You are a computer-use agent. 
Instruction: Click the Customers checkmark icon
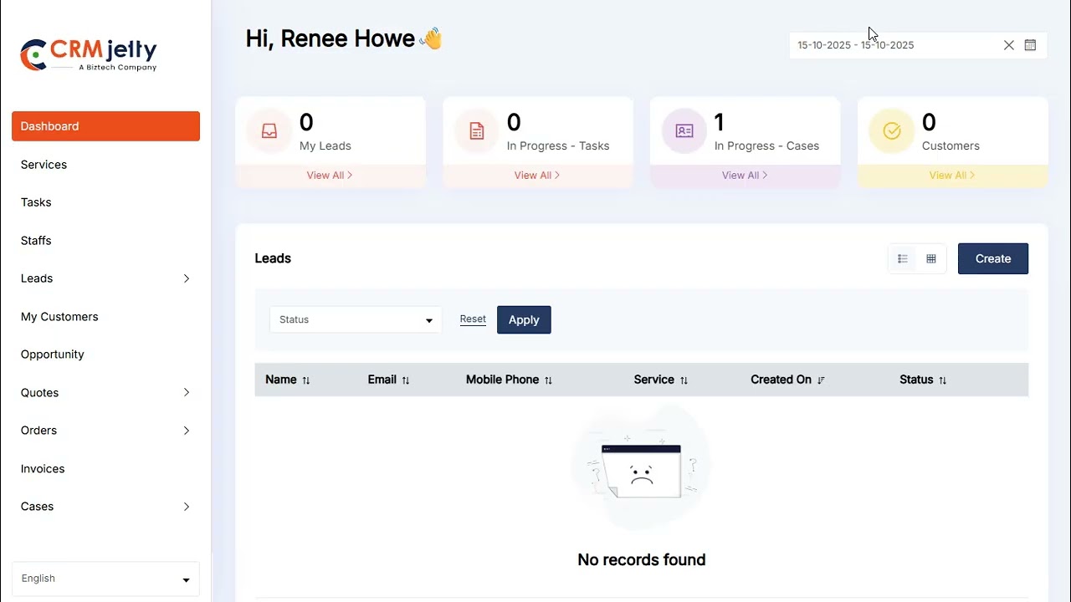(892, 131)
